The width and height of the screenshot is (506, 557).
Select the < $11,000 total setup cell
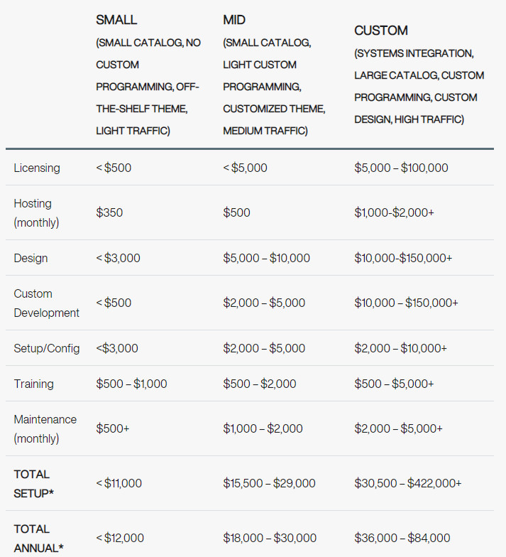click(x=119, y=483)
